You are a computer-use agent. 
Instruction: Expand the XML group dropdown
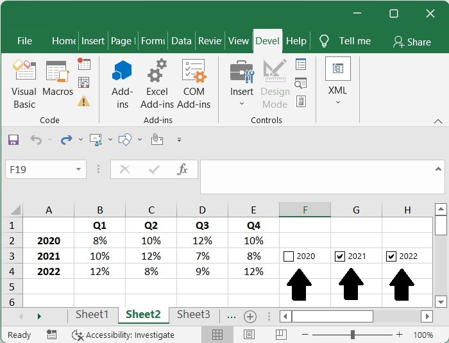pyautogui.click(x=337, y=102)
